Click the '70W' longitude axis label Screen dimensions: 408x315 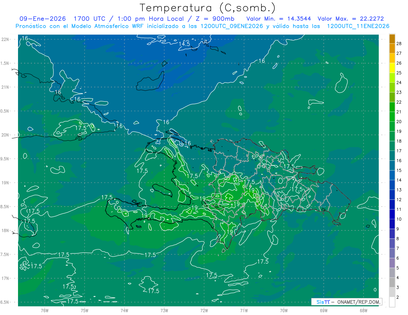click(x=284, y=311)
